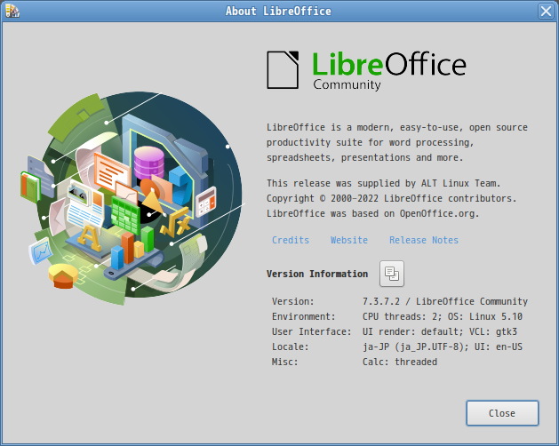559x446 pixels.
Task: Click the colored bar chart in the artwork
Action: pos(132,248)
